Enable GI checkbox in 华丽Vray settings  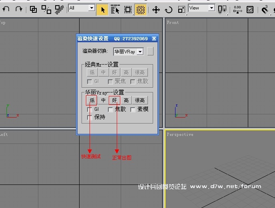[x=90, y=110]
